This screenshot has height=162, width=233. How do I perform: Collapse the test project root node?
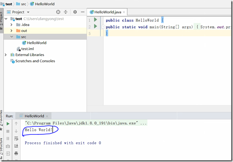tap(6, 19)
